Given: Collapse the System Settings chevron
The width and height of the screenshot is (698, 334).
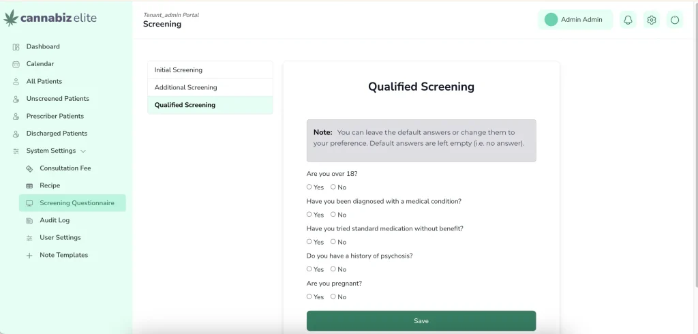Looking at the screenshot, I should (x=82, y=151).
